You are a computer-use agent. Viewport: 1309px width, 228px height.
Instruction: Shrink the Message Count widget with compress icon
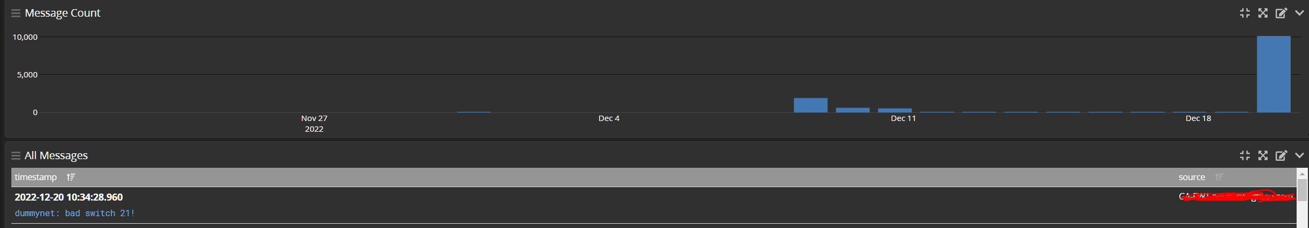(1245, 13)
